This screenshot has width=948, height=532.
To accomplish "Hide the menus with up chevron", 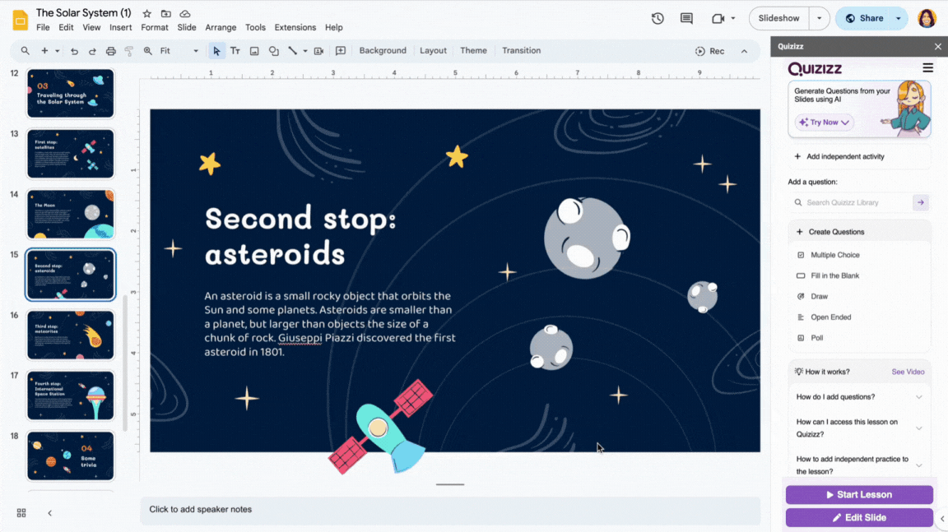I will tap(744, 51).
